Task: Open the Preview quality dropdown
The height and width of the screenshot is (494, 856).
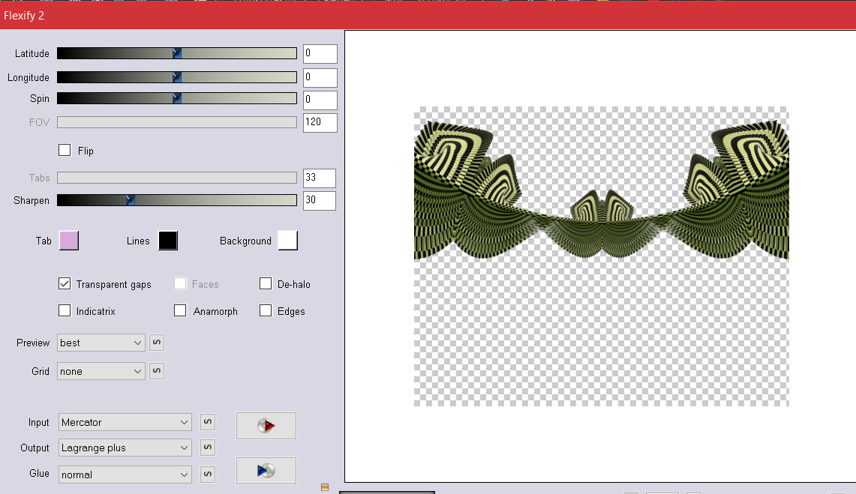Action: (101, 343)
